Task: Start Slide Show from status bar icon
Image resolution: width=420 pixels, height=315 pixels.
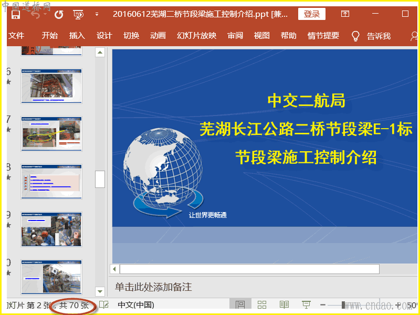Action: [x=306, y=305]
